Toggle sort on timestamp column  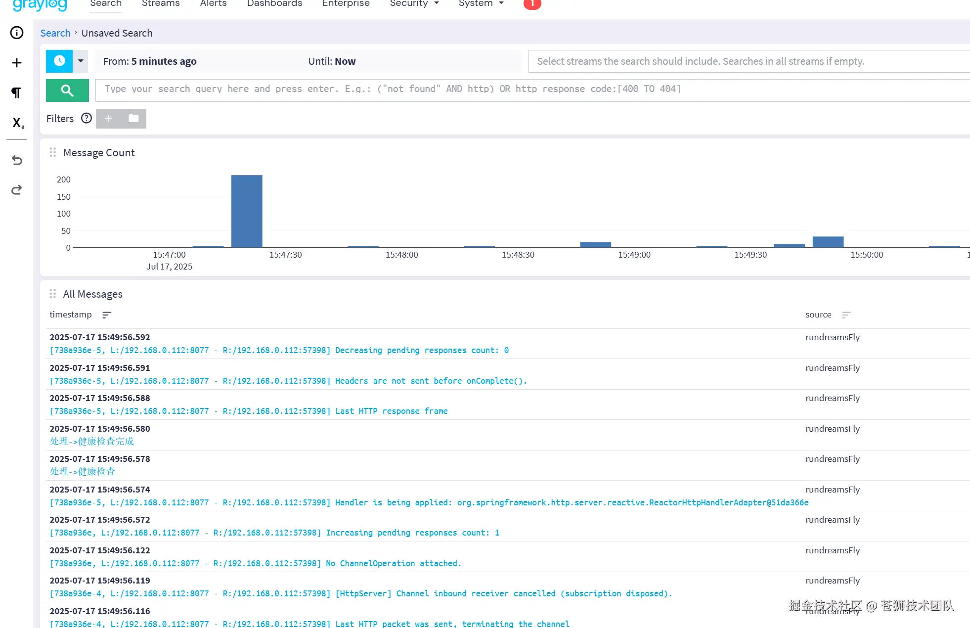pyautogui.click(x=107, y=315)
